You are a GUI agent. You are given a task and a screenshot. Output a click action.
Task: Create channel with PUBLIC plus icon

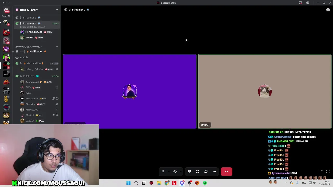tap(57, 47)
